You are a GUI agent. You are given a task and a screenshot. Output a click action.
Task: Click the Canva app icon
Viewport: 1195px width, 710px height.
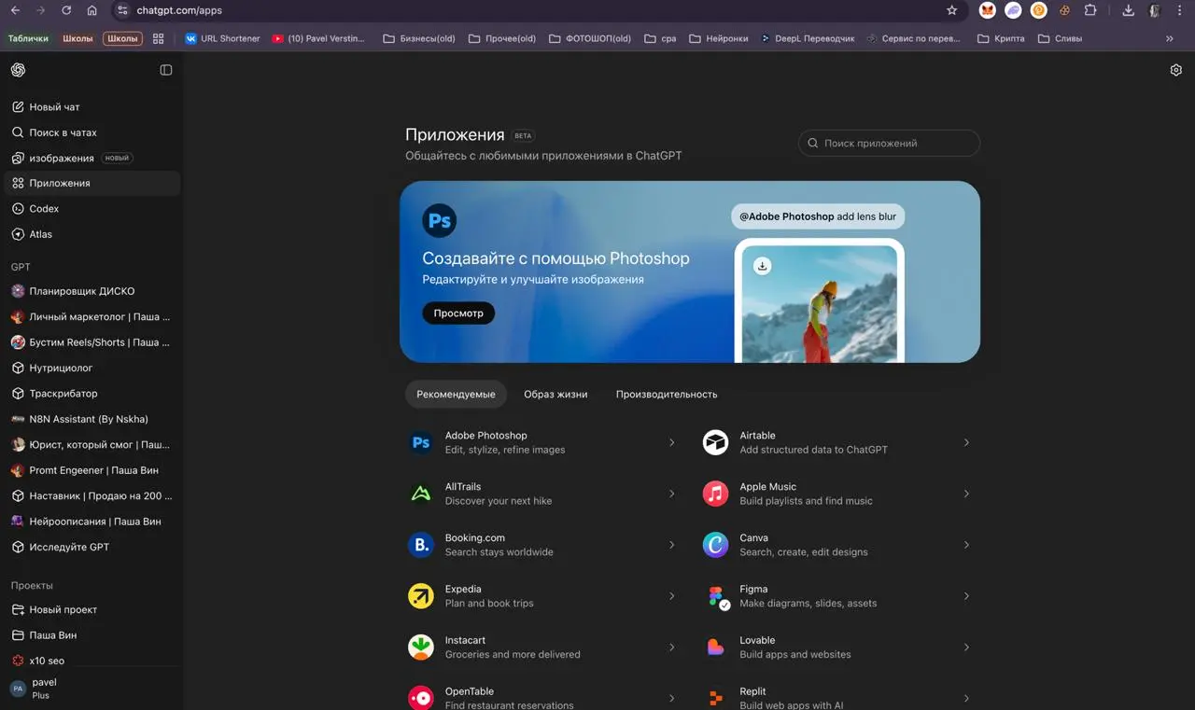coord(715,545)
